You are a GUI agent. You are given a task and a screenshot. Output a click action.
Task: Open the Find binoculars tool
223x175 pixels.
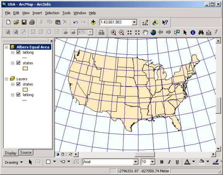[x=201, y=33]
